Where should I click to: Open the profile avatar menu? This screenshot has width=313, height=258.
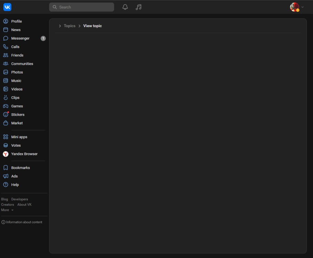click(x=294, y=7)
